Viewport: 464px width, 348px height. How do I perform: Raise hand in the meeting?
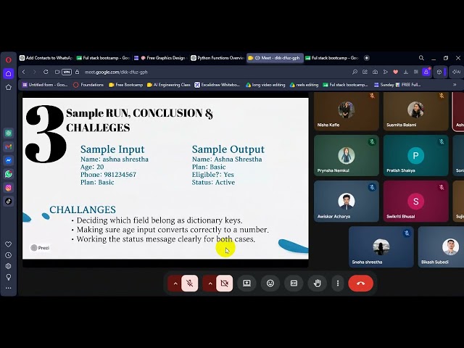[x=318, y=283]
